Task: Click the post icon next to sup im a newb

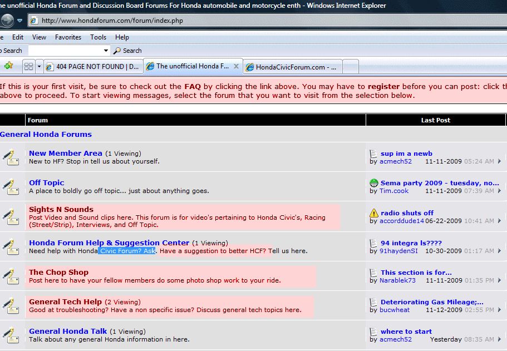Action: (373, 154)
